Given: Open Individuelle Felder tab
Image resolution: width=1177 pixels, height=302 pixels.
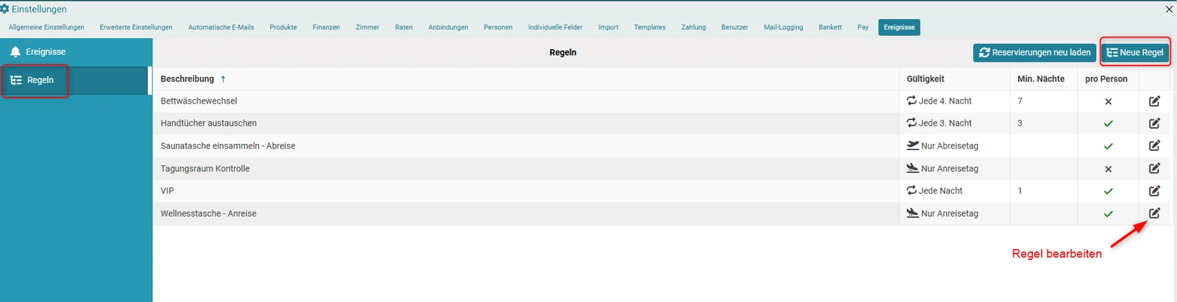Looking at the screenshot, I should pyautogui.click(x=555, y=27).
